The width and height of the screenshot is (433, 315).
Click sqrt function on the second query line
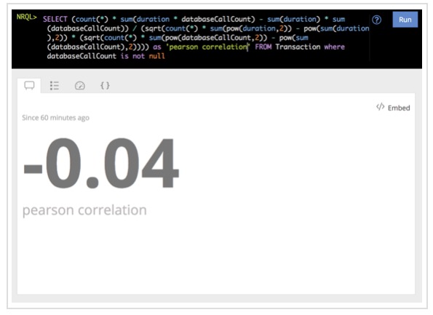tap(154, 28)
